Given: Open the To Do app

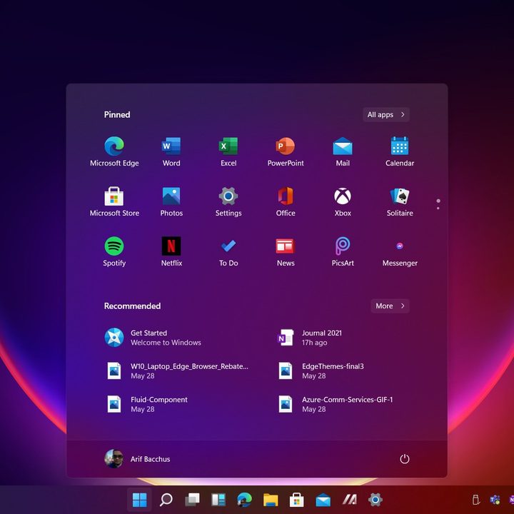Looking at the screenshot, I should coord(228,251).
